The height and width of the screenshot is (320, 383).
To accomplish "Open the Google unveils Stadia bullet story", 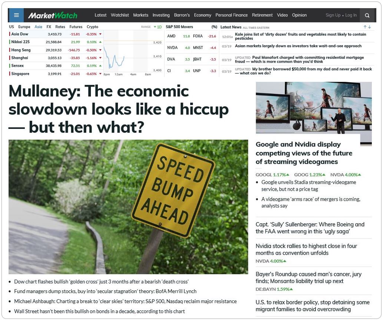I will 309,186.
